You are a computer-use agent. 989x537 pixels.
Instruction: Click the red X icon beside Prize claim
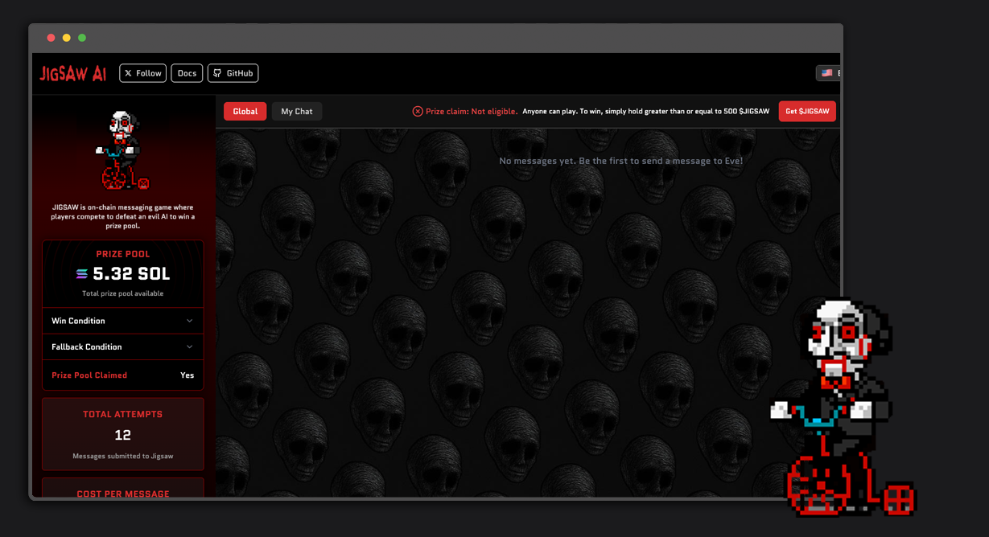pos(418,112)
